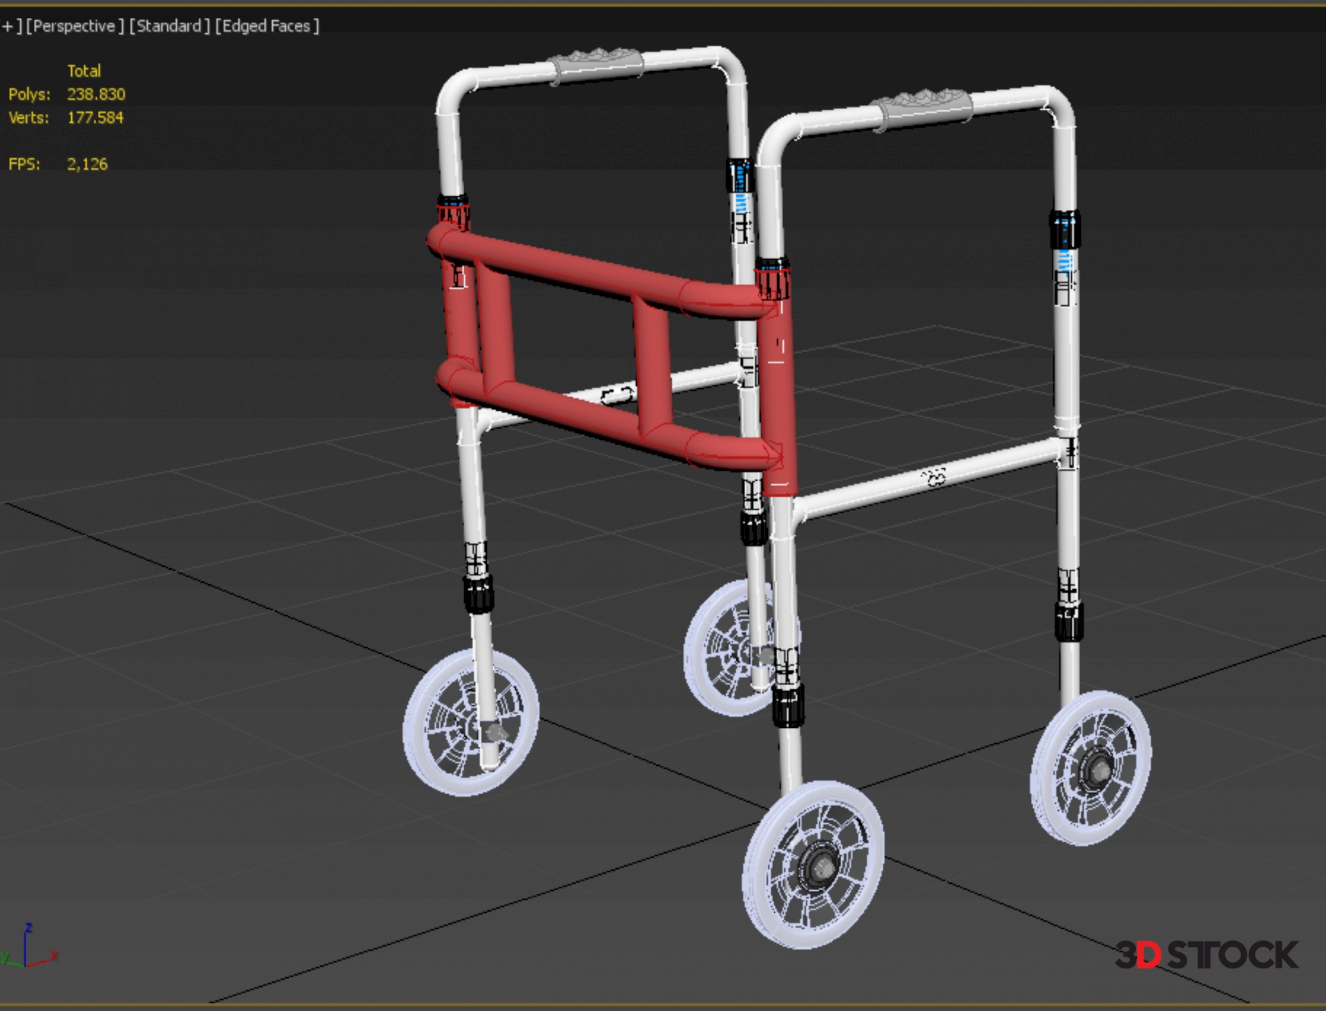Click the Verts count value 177.584
Screen dimensions: 1326x1011
(95, 117)
